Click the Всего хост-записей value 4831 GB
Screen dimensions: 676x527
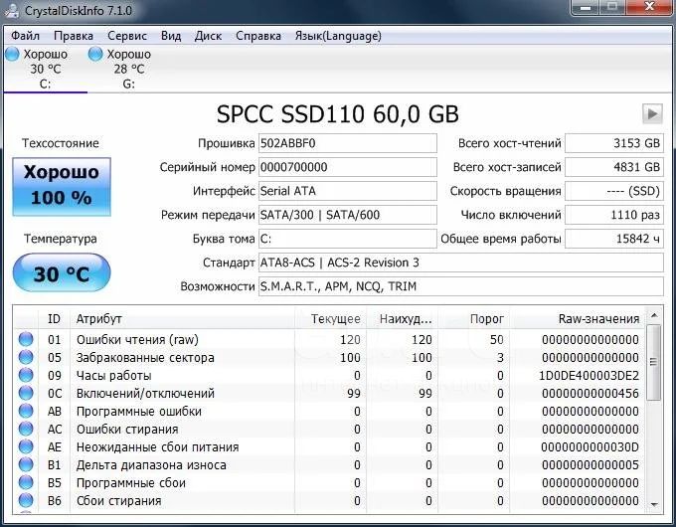point(614,167)
